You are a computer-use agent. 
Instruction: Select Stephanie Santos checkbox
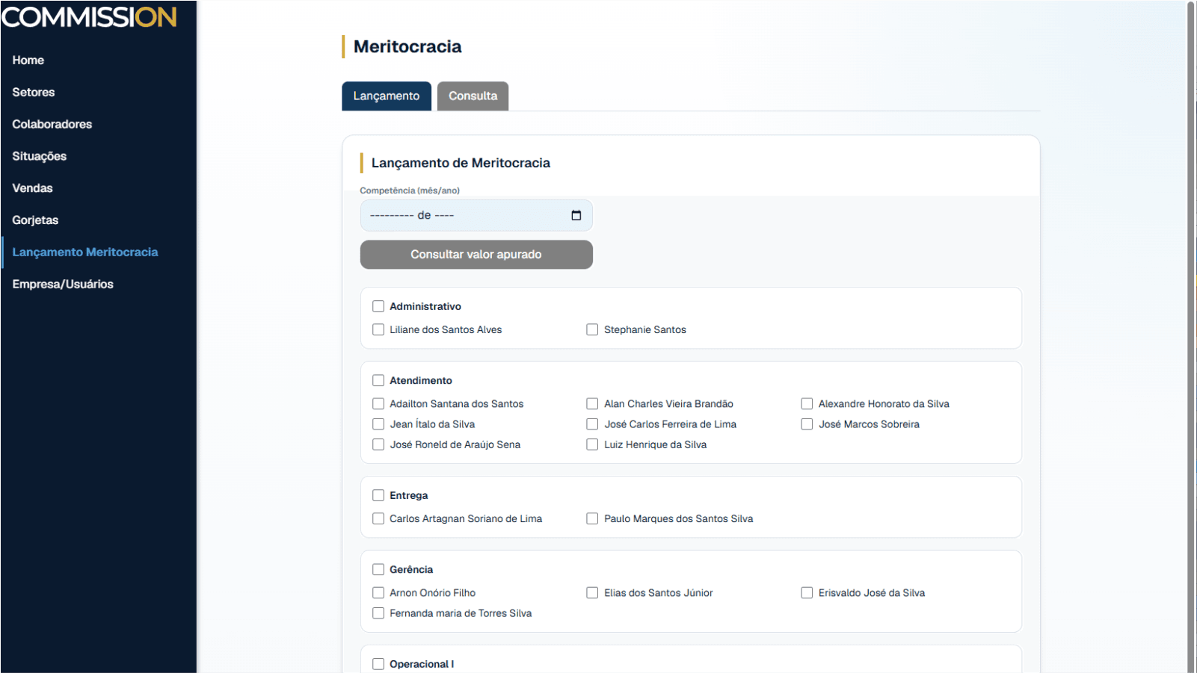click(x=592, y=329)
